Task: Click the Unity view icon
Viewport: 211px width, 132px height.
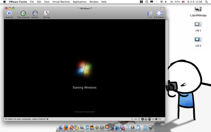Action: (150, 13)
